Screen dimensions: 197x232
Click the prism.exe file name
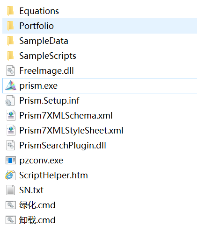click(38, 86)
